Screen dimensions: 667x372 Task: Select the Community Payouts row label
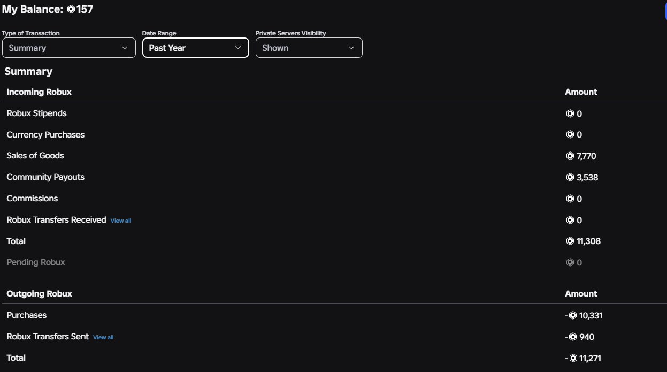(45, 177)
